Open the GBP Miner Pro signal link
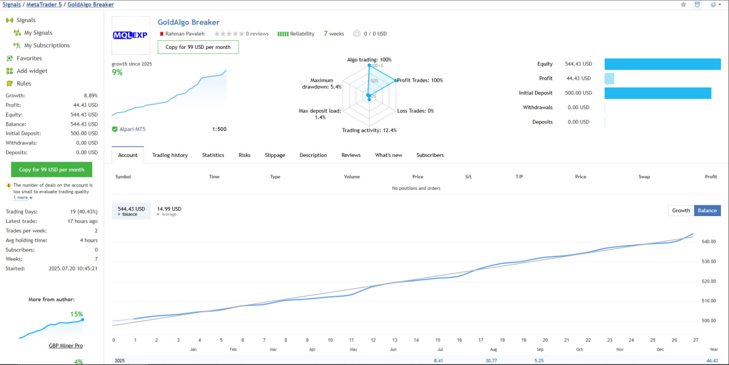The width and height of the screenshot is (729, 365). coord(65,345)
